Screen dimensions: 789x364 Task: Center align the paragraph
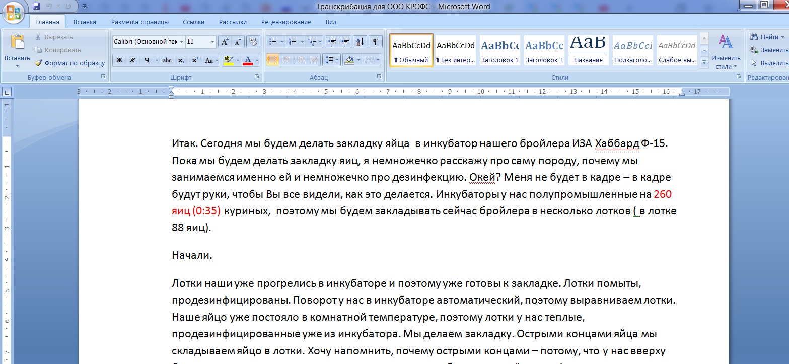[286, 60]
